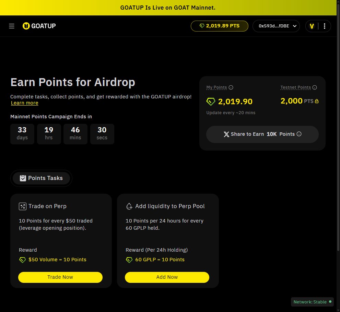Viewport: 340px width, 312px height.
Task: Click the 33 days countdown box
Action: coord(22,134)
